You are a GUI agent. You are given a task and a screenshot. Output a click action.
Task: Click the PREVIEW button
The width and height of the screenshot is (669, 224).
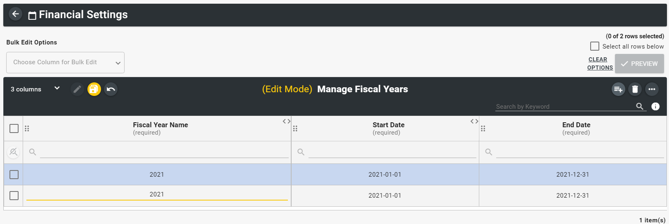(x=639, y=64)
